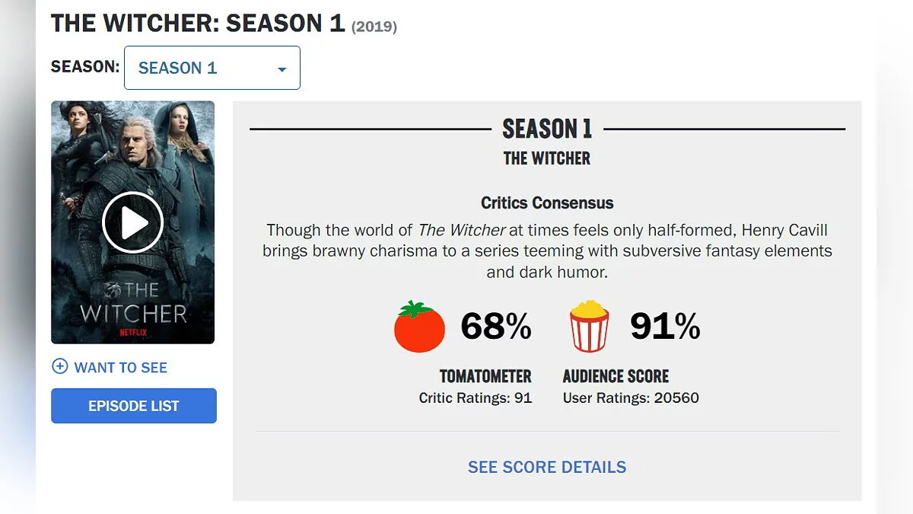Click the User Ratings: 20560 count
Screen dimensions: 913x514
coord(631,397)
